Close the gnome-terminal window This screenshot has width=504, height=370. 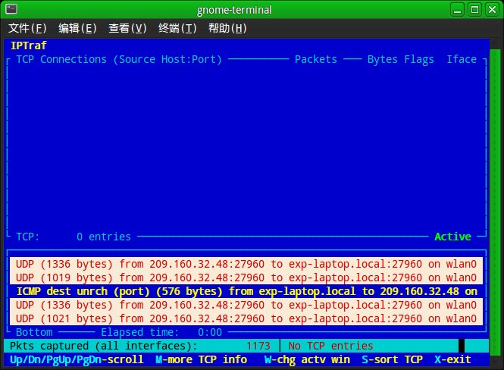(x=493, y=10)
